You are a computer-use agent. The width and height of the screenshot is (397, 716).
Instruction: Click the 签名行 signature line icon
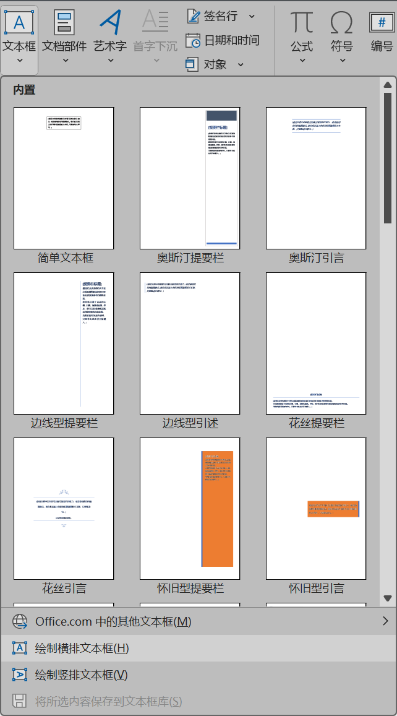click(x=193, y=17)
